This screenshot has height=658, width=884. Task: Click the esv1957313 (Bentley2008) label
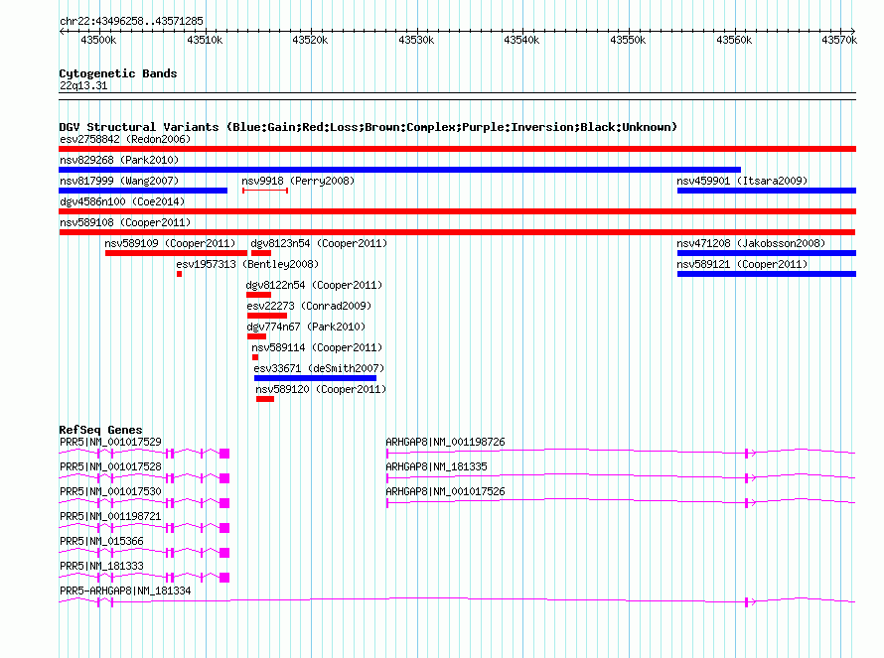pyautogui.click(x=247, y=264)
